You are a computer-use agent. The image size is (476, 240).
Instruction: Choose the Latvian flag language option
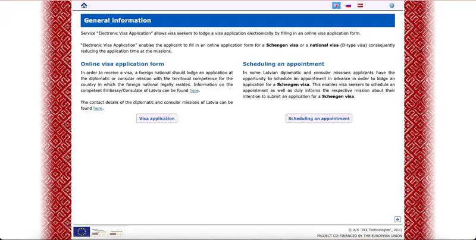[360, 5]
